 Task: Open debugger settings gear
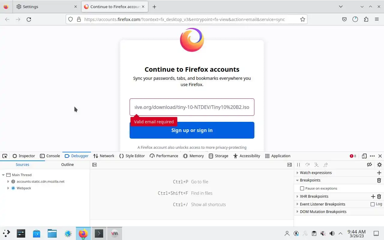[379, 165]
